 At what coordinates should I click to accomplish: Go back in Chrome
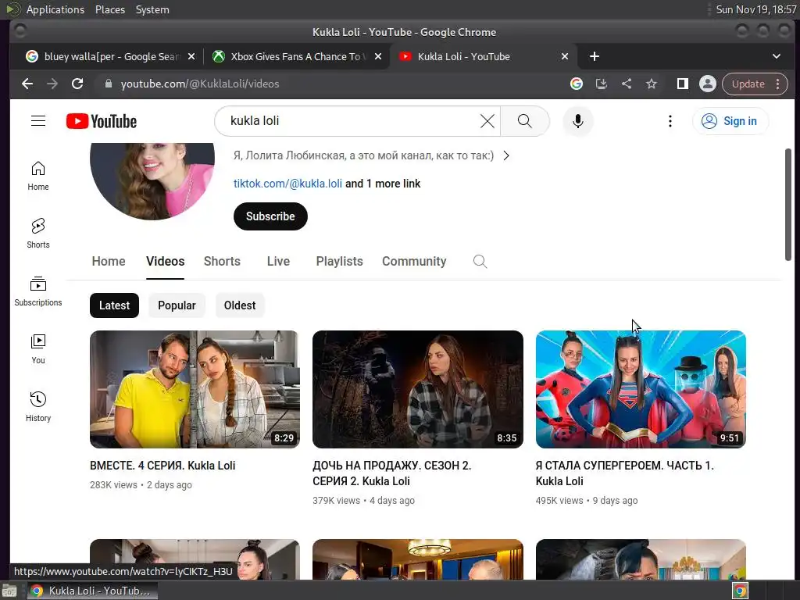(27, 84)
